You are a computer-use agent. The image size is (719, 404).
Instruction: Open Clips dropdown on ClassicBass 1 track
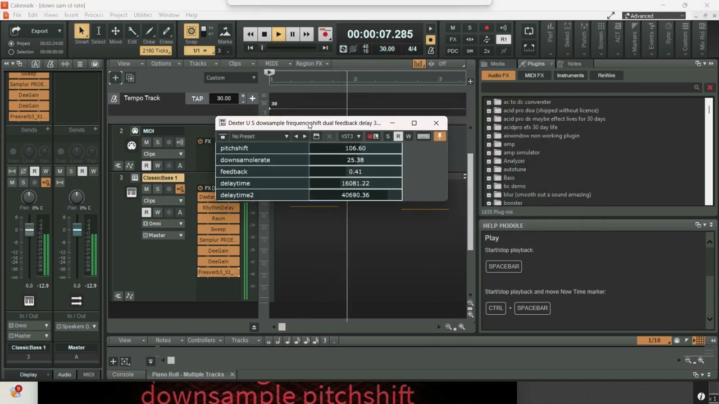click(x=163, y=200)
